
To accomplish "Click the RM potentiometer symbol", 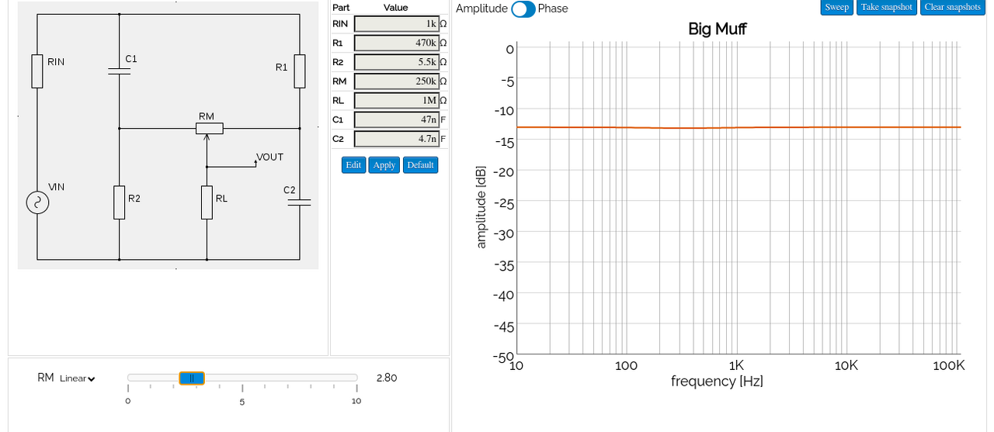I will [x=207, y=129].
